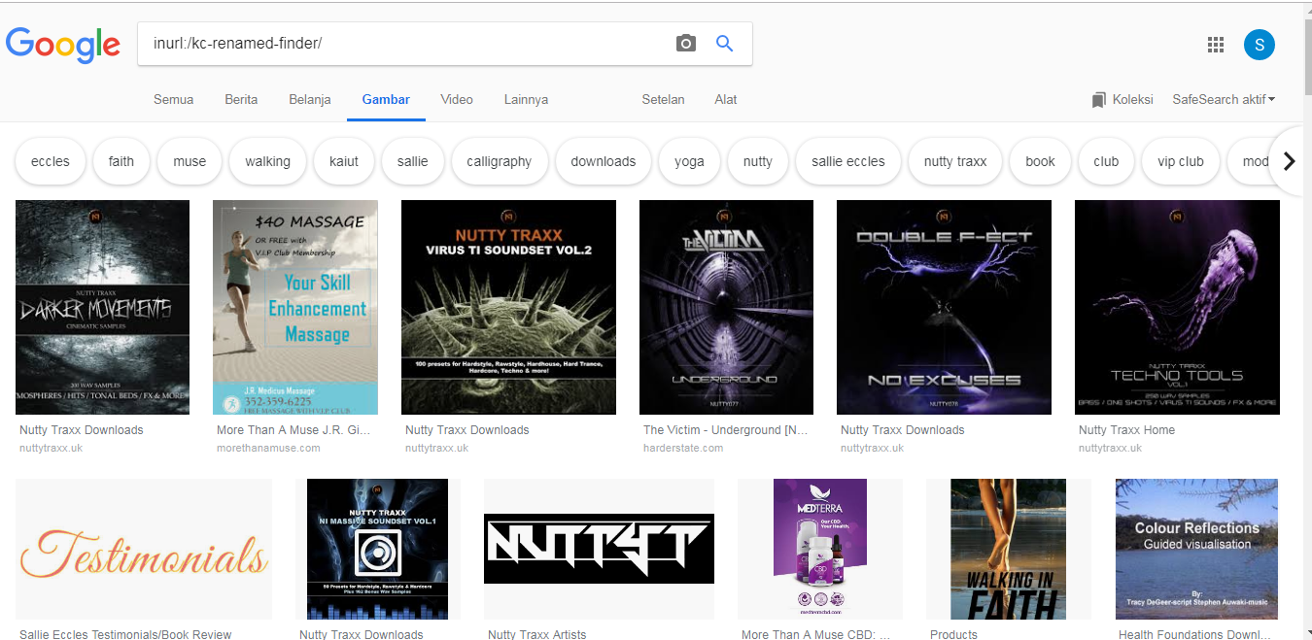Filter by vip club chip
Image resolution: width=1312 pixels, height=640 pixels.
coord(1180,161)
